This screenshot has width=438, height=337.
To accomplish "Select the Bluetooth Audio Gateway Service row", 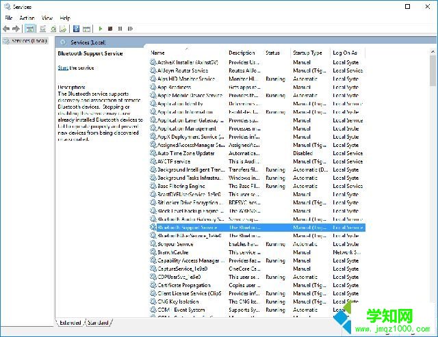I will [x=257, y=219].
